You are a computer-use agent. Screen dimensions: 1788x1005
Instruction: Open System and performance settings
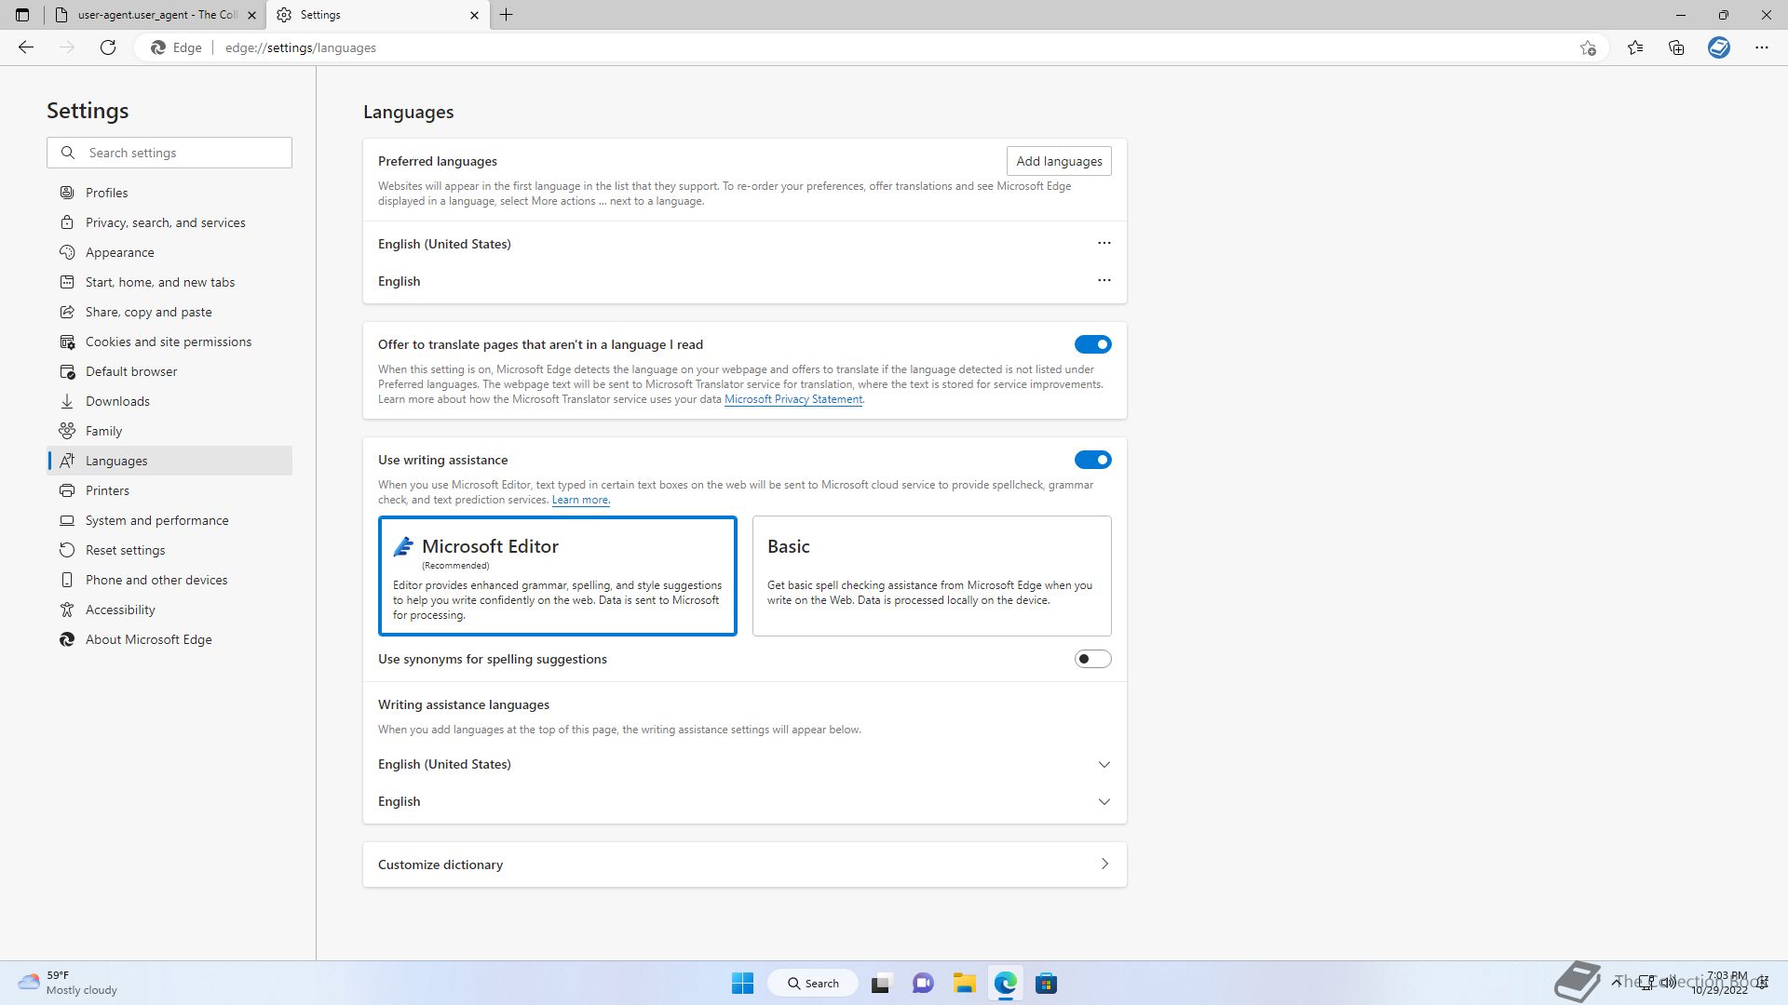coord(169,520)
